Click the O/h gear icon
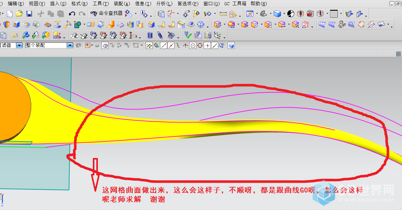This screenshot has width=402, height=210. tap(123, 35)
